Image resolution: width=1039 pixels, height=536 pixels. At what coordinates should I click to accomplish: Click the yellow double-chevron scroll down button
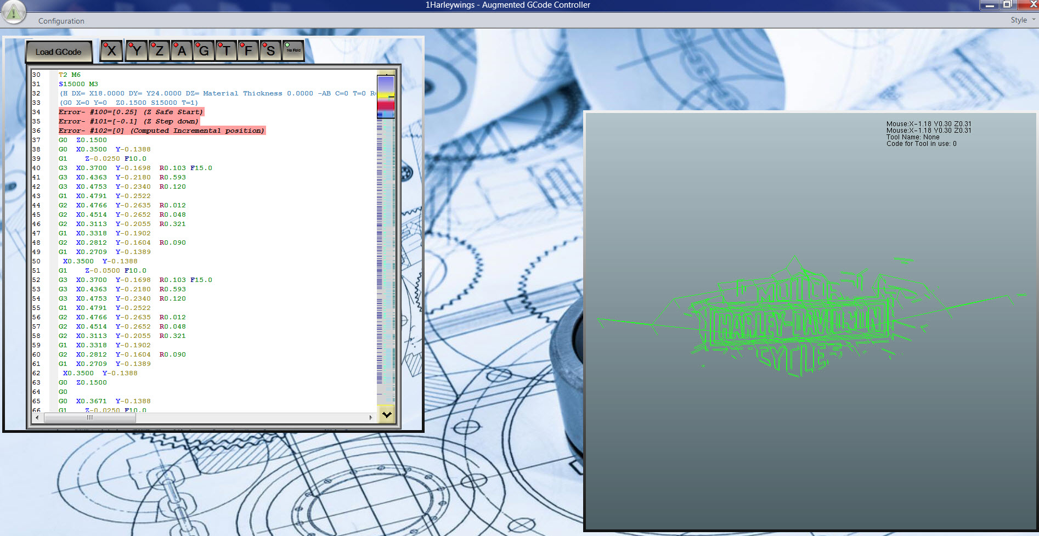tap(387, 414)
